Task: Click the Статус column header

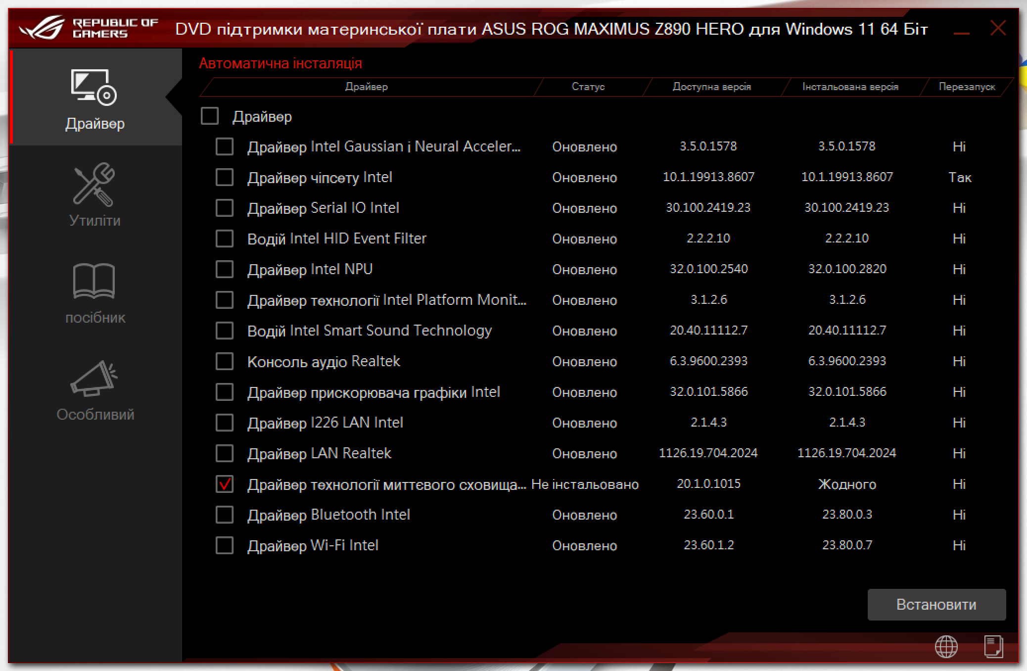Action: coord(588,87)
